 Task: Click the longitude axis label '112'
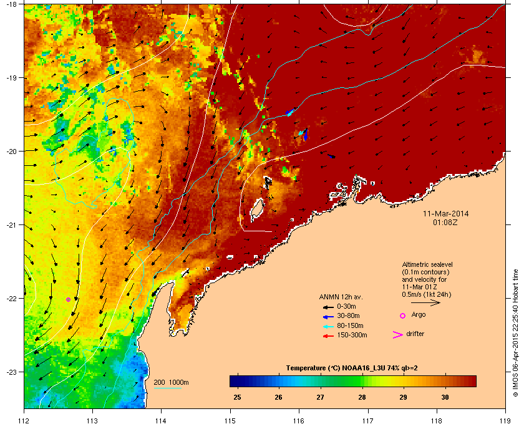[x=24, y=421]
